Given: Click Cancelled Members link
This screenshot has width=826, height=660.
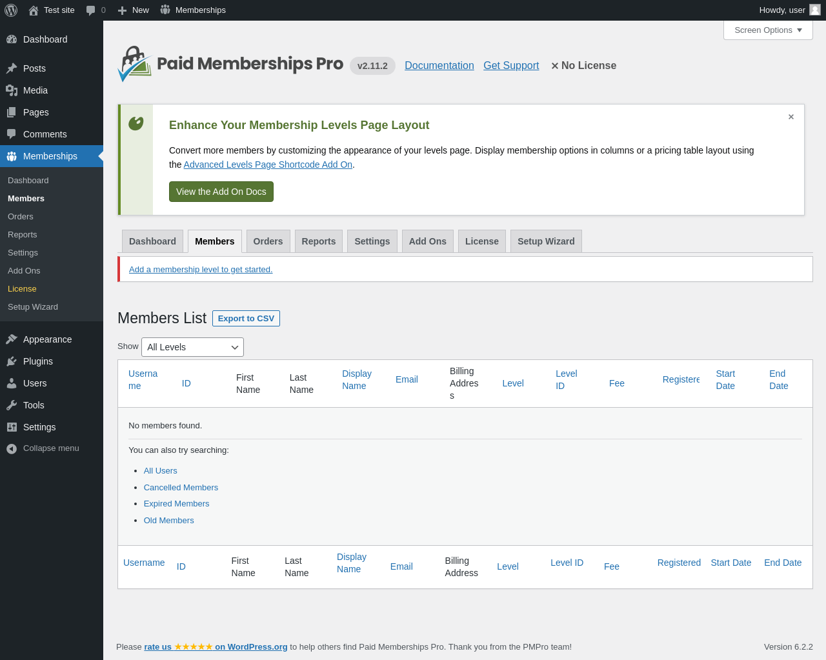Looking at the screenshot, I should [181, 488].
